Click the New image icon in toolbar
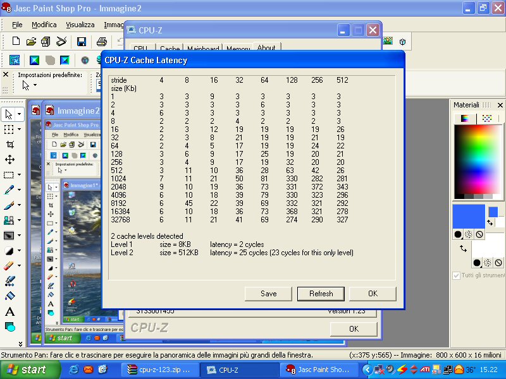Viewport: 506px width, 379px height. 16,41
